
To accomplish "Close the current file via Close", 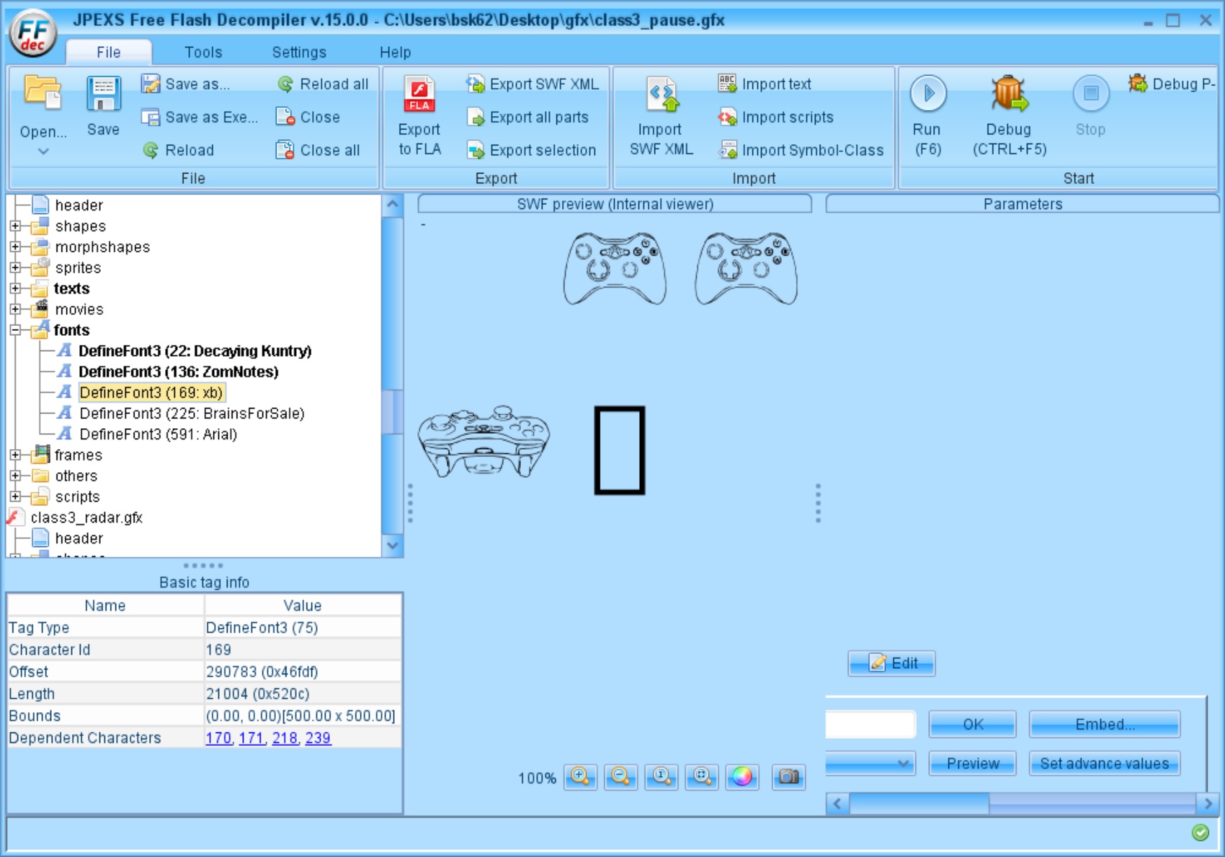I will point(308,117).
